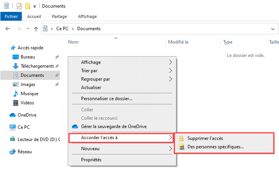The width and height of the screenshot is (279, 172).
Task: Open the recent locations chevron near forward arrow
Action: coord(28,28)
